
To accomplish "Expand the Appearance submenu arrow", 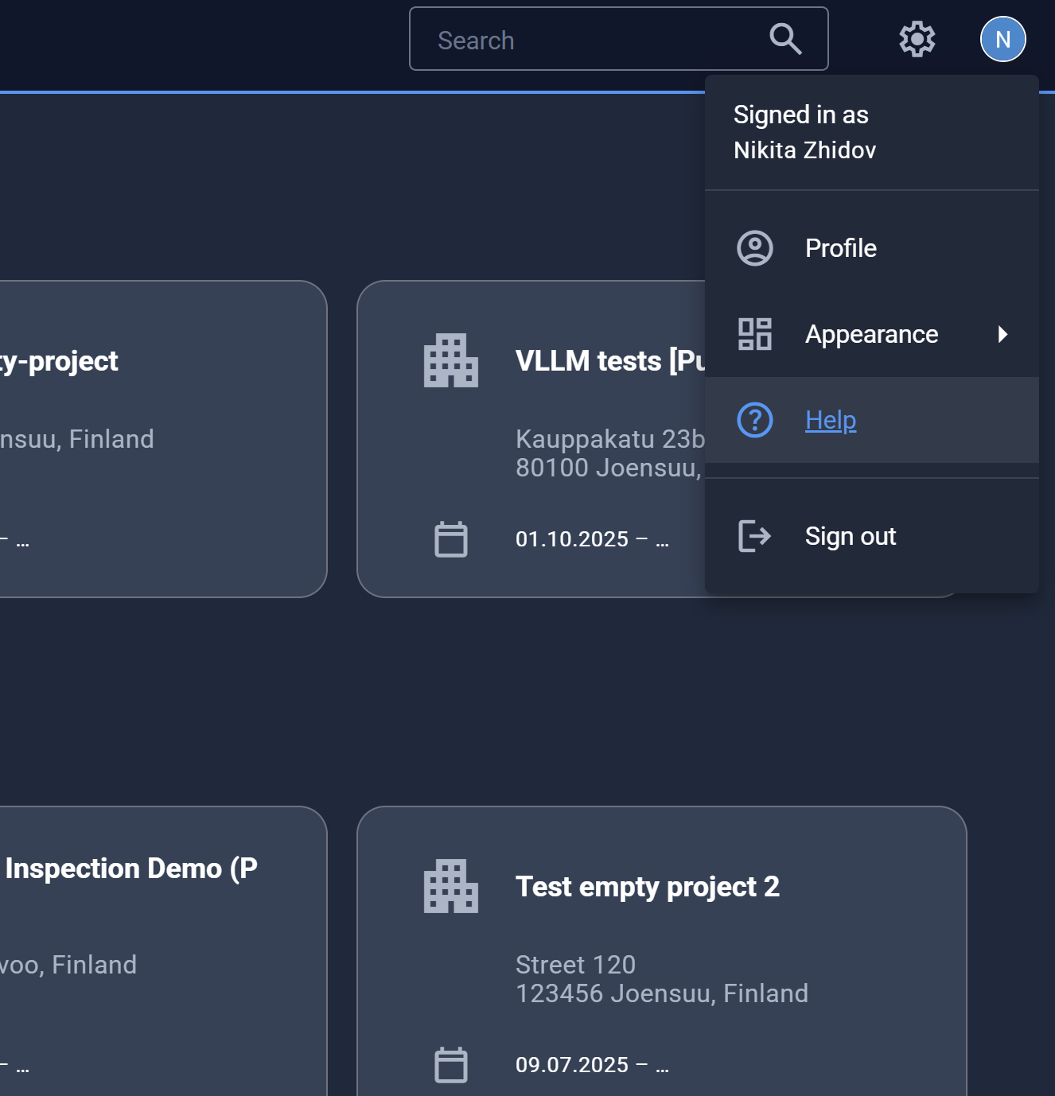I will [x=1002, y=334].
